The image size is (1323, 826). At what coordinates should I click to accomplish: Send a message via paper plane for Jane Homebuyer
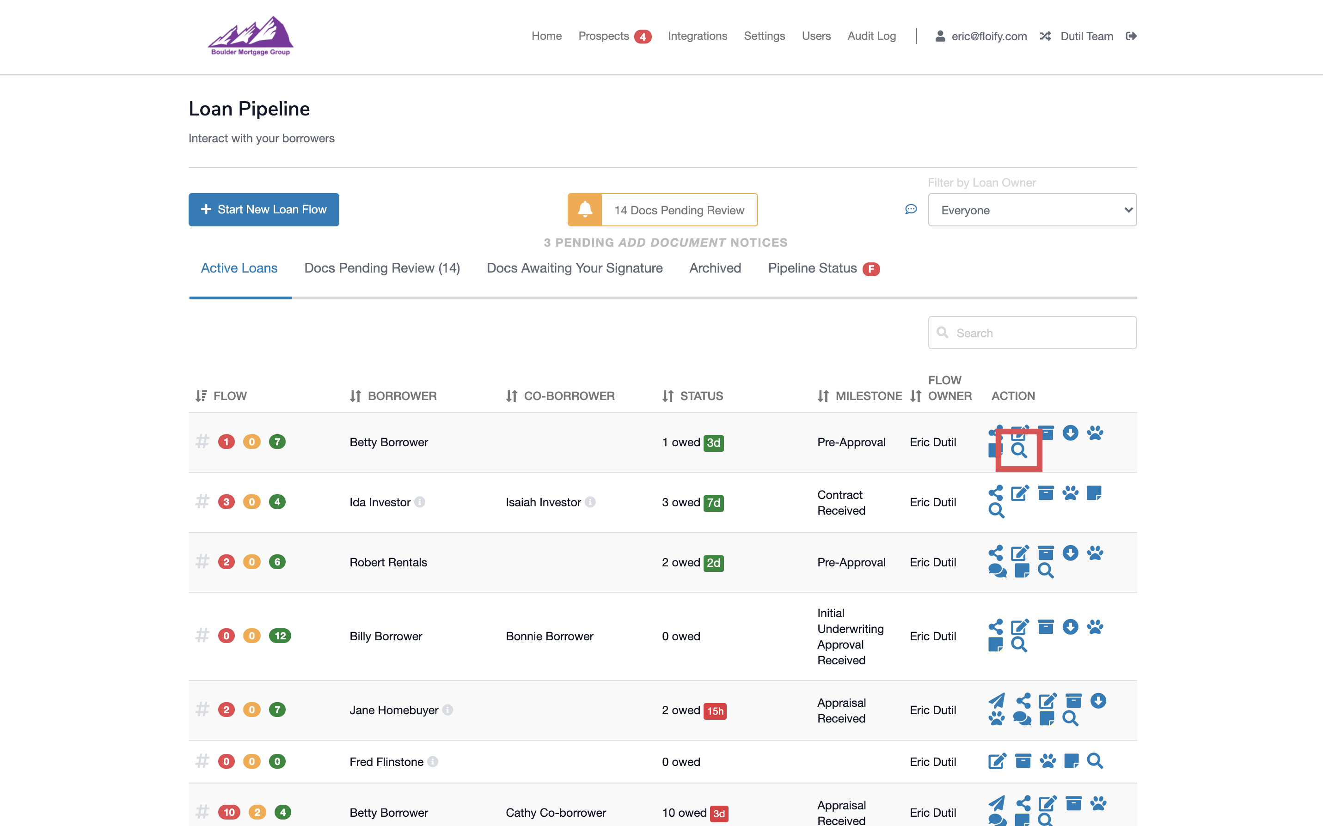coord(997,700)
